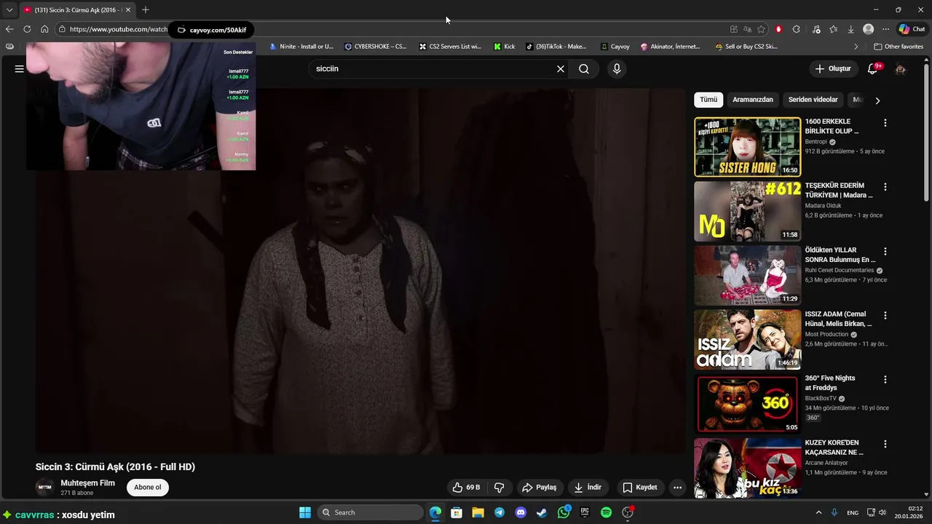Click the browser address bar URL
932x524 pixels.
click(119, 29)
